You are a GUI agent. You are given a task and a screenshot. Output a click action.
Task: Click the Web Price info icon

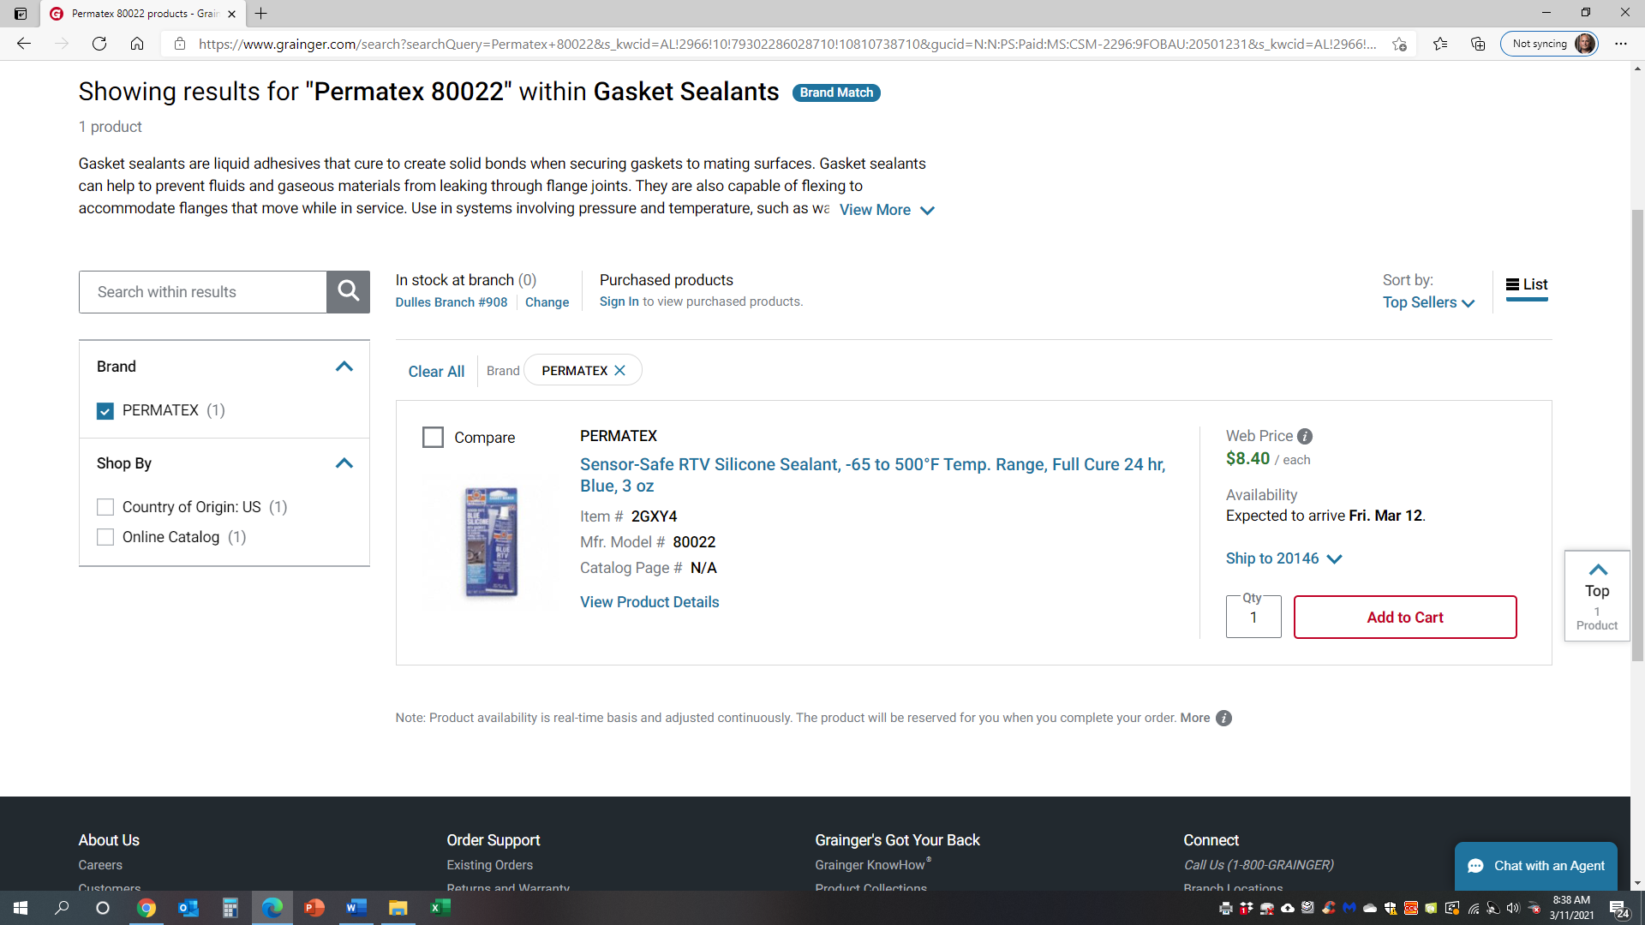pyautogui.click(x=1305, y=437)
